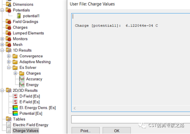Select the Field Gradings tree label
The image size is (190, 134).
[x=26, y=22]
